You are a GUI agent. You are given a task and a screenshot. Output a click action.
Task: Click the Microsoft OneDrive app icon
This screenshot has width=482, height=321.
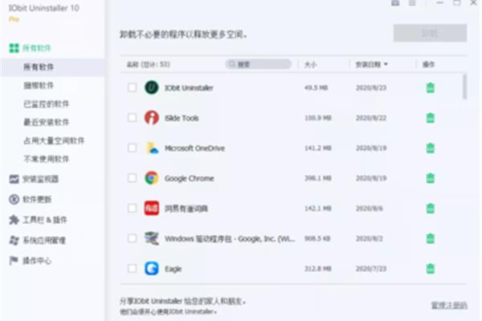coord(152,148)
